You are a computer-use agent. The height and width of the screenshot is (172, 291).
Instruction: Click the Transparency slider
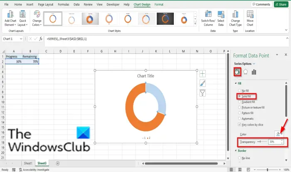pos(262,142)
